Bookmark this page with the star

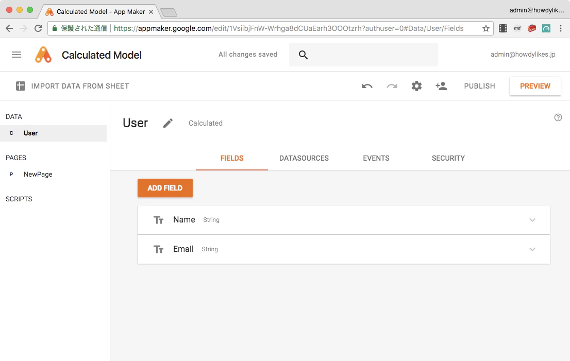click(485, 28)
